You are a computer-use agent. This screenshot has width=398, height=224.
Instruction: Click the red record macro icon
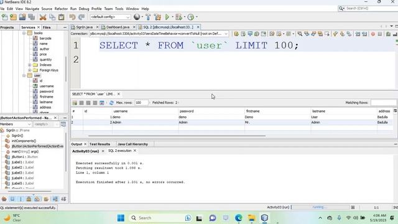pos(373,34)
